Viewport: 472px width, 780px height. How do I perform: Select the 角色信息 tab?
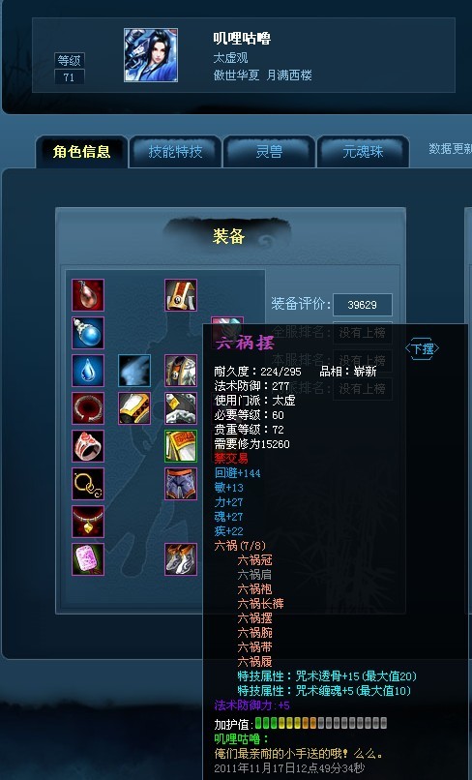click(x=81, y=152)
